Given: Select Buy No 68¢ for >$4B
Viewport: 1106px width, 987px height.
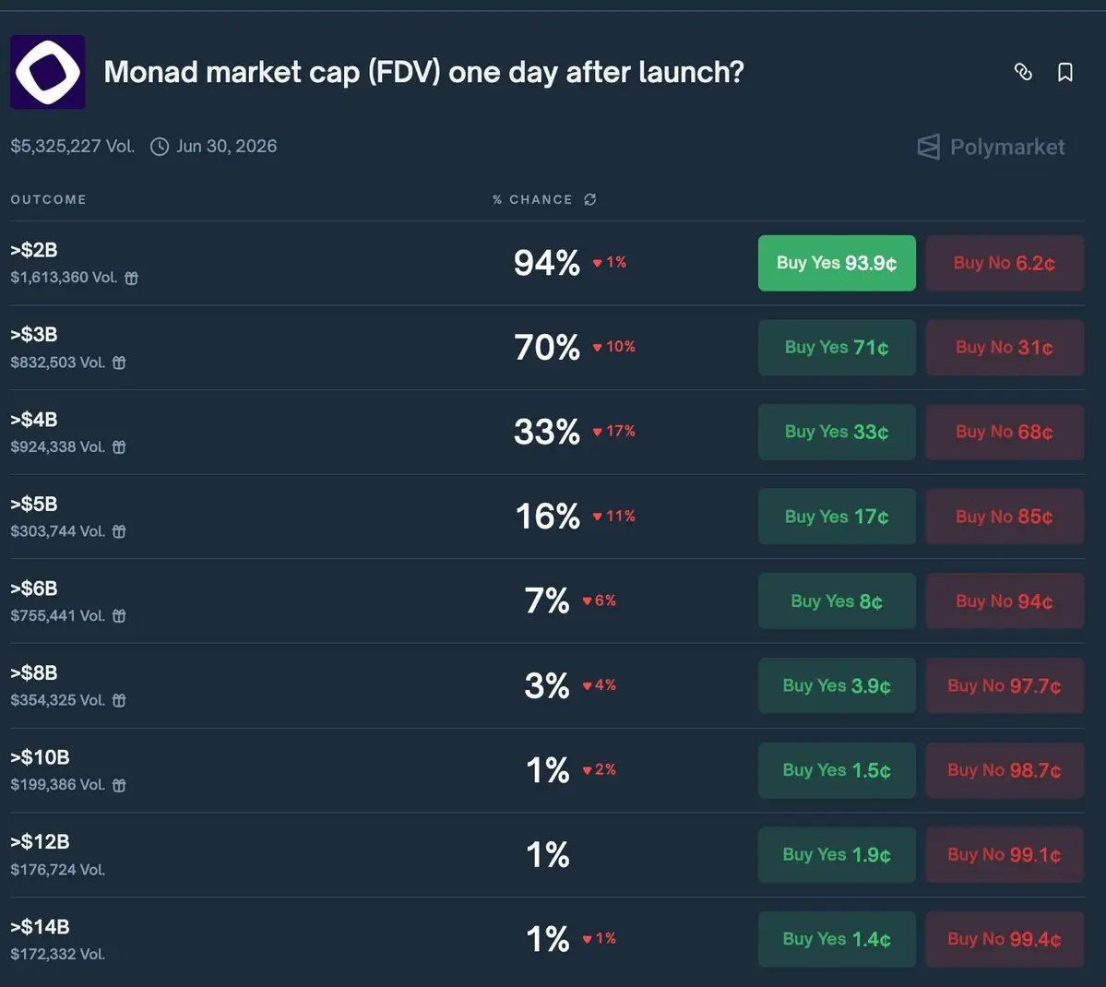Looking at the screenshot, I should tap(1005, 433).
